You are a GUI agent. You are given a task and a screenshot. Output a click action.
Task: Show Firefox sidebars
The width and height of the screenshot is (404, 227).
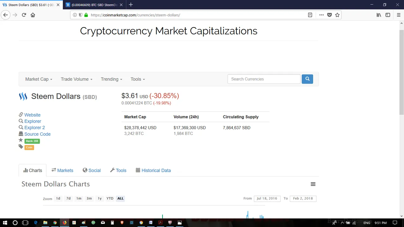tap(388, 15)
